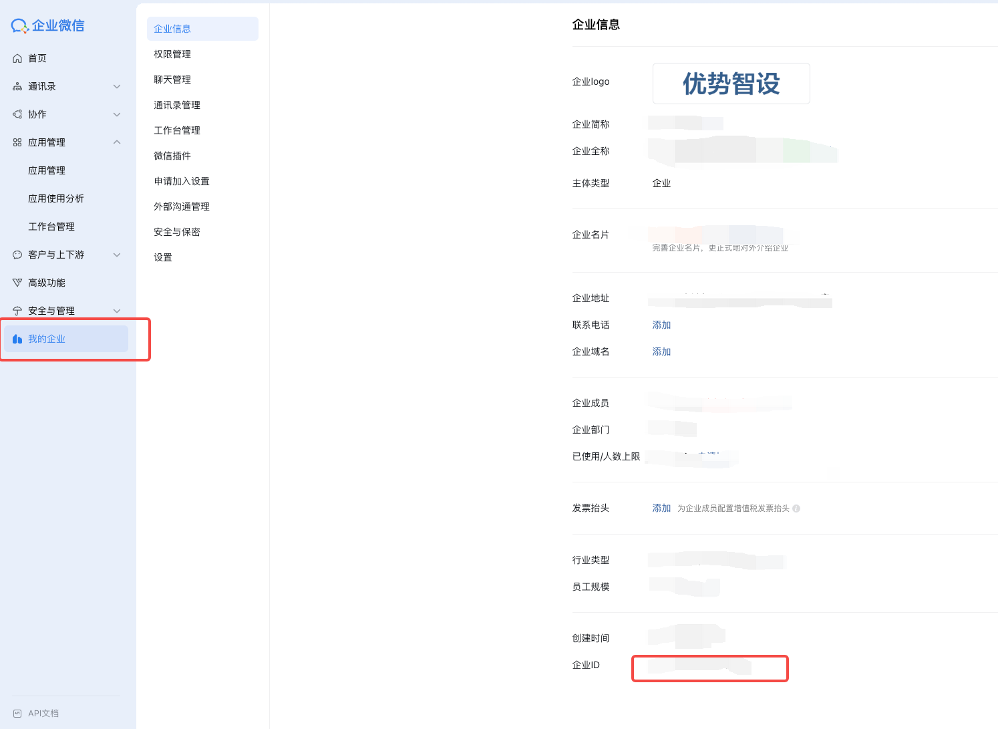The image size is (998, 729).
Task: Click the 优势智设 company logo image
Action: 731,84
